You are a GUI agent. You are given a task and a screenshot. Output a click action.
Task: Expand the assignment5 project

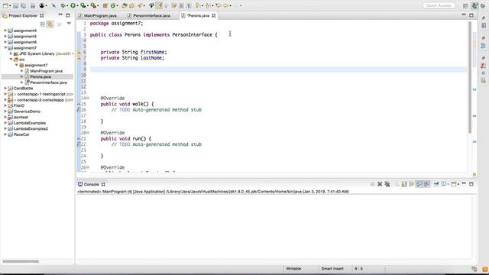(x=5, y=36)
